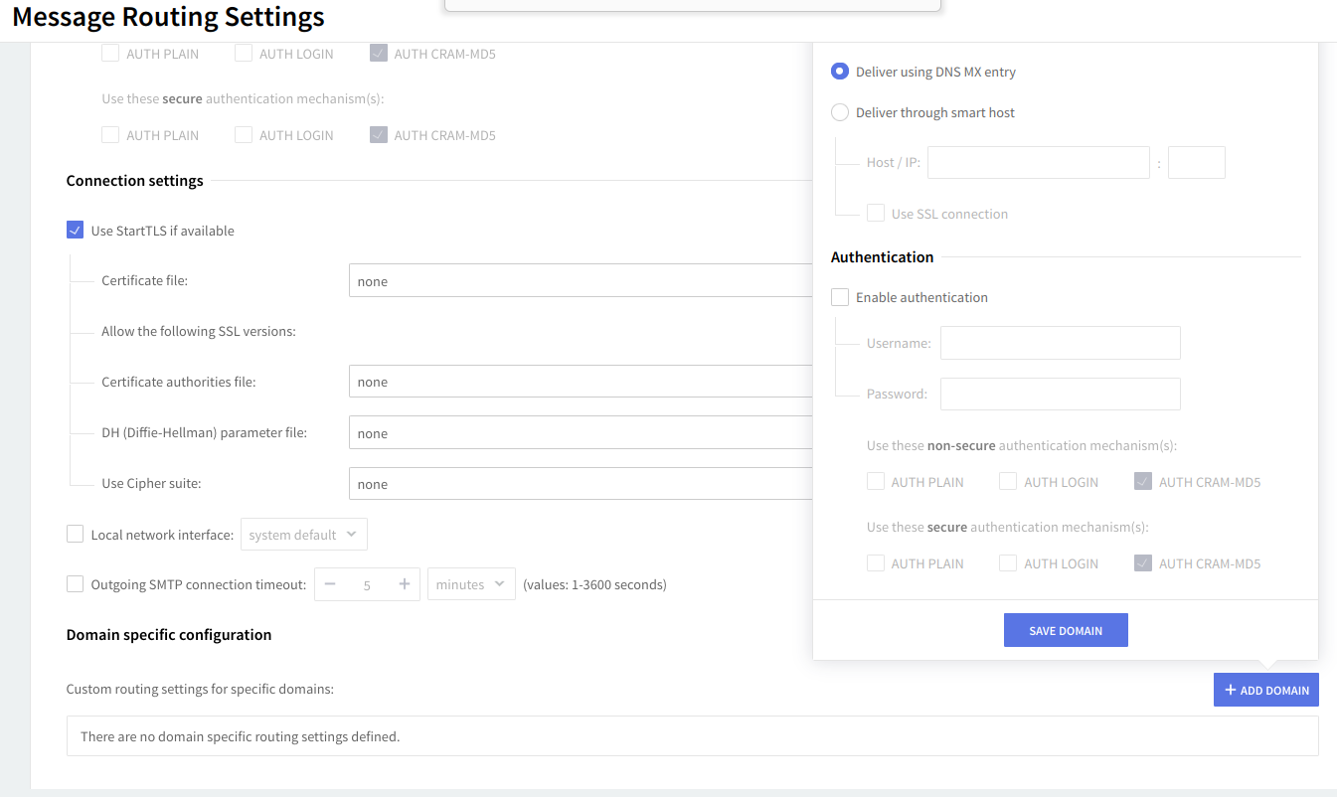Viewport: 1337px width, 797px height.
Task: Open DH (Diffie-Hellman) parameter file dropdown
Action: pyautogui.click(x=581, y=433)
